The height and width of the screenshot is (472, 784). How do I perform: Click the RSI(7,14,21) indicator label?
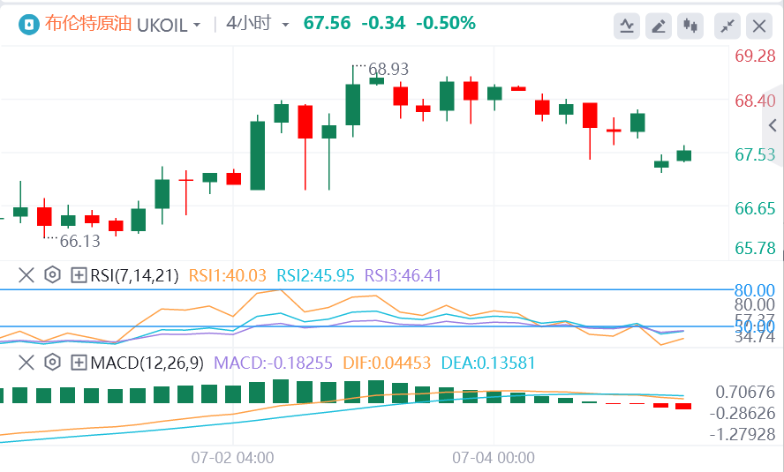pos(134,275)
